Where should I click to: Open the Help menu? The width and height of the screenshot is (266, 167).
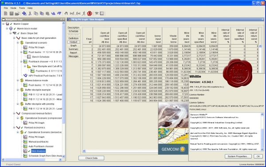pyautogui.click(x=30, y=8)
